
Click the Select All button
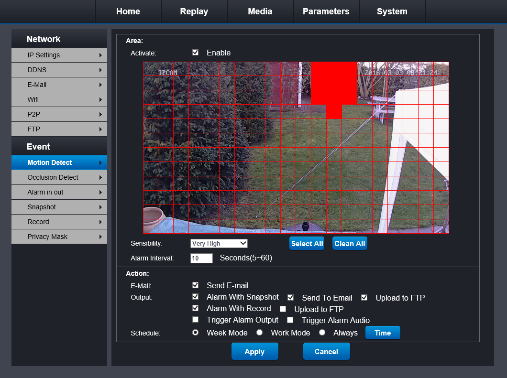tap(307, 244)
